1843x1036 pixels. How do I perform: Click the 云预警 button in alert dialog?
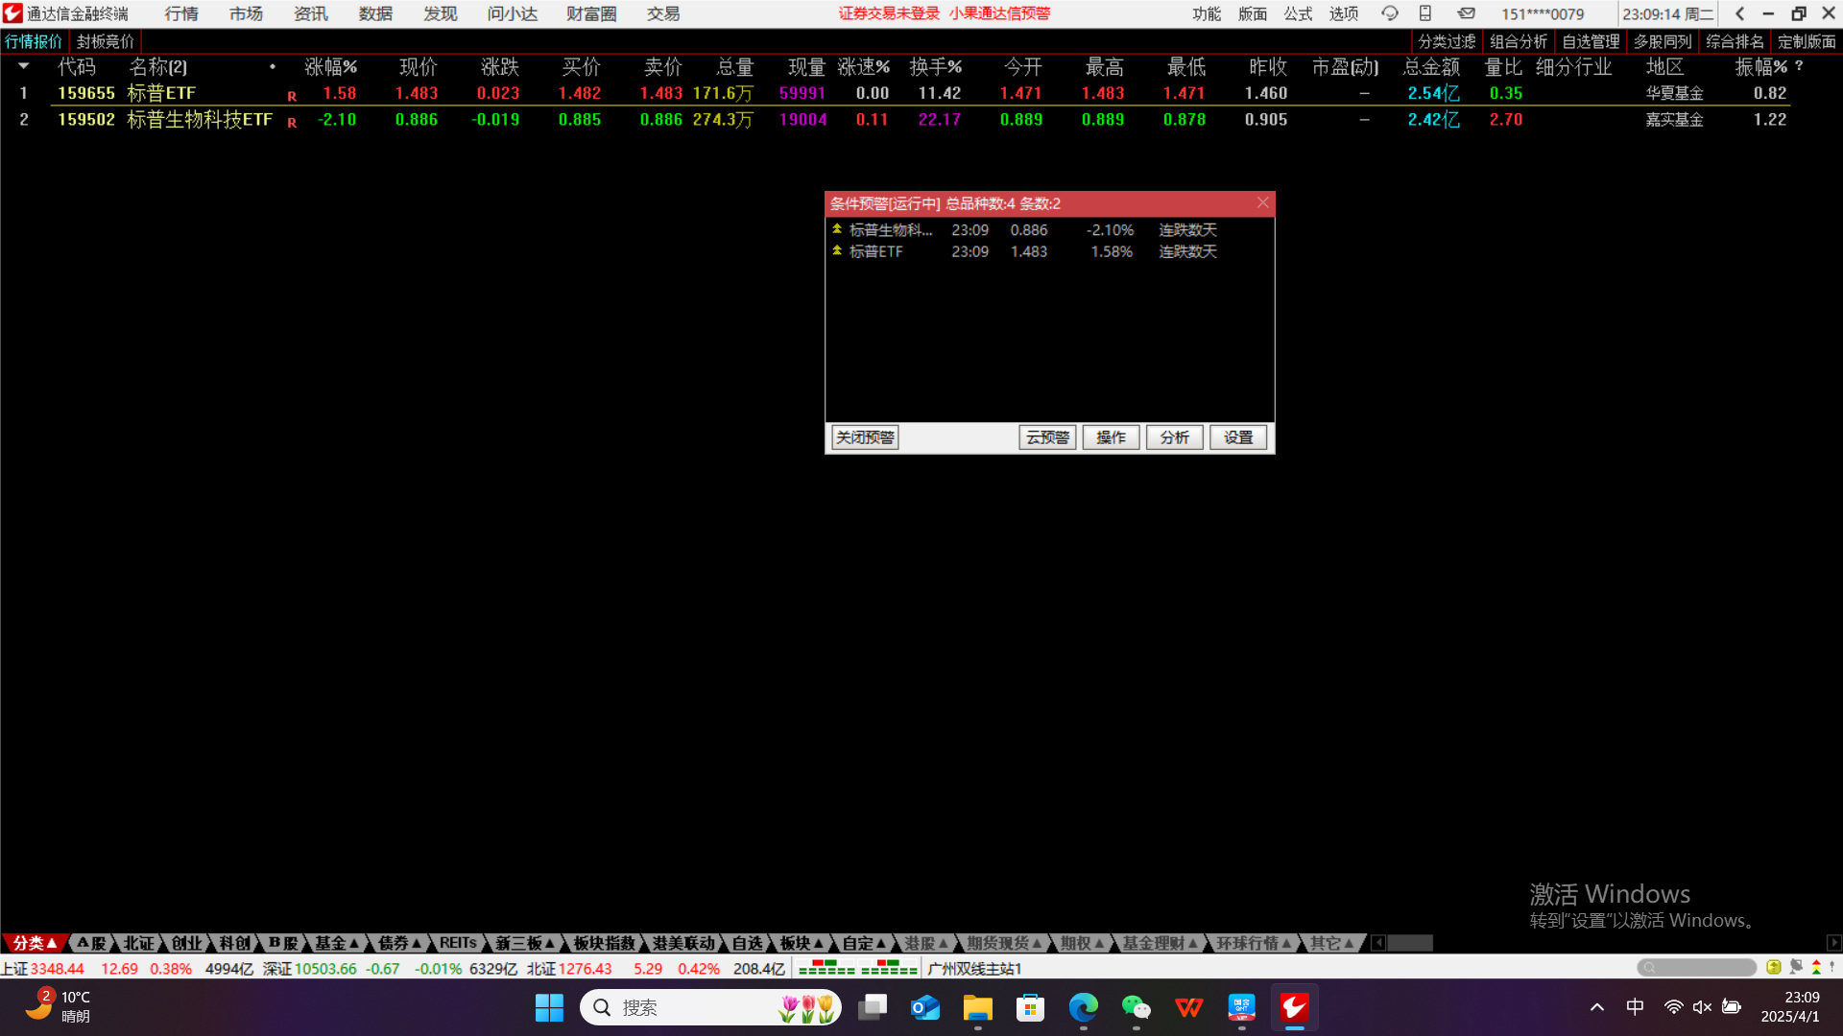click(1046, 437)
